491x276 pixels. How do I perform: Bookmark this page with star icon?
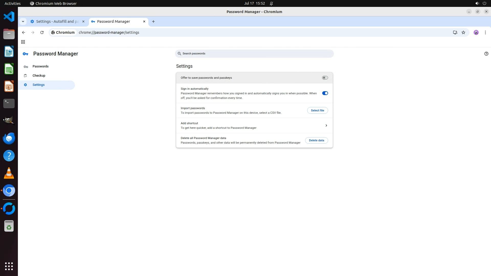point(463,32)
